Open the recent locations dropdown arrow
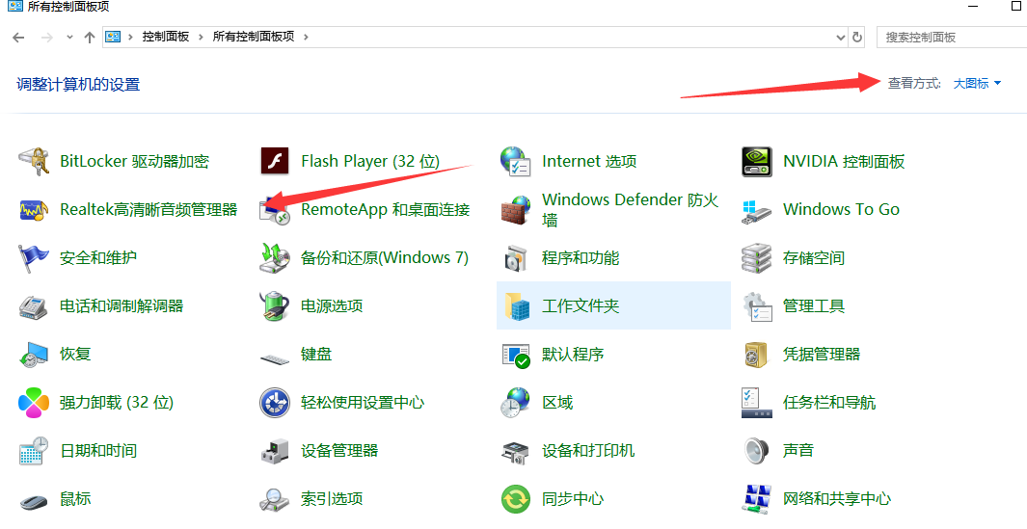This screenshot has width=1027, height=529. click(69, 37)
